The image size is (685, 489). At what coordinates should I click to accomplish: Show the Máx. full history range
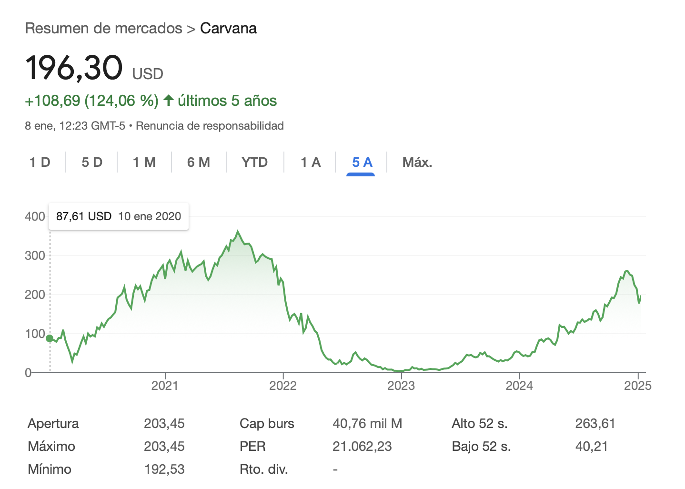[417, 163]
